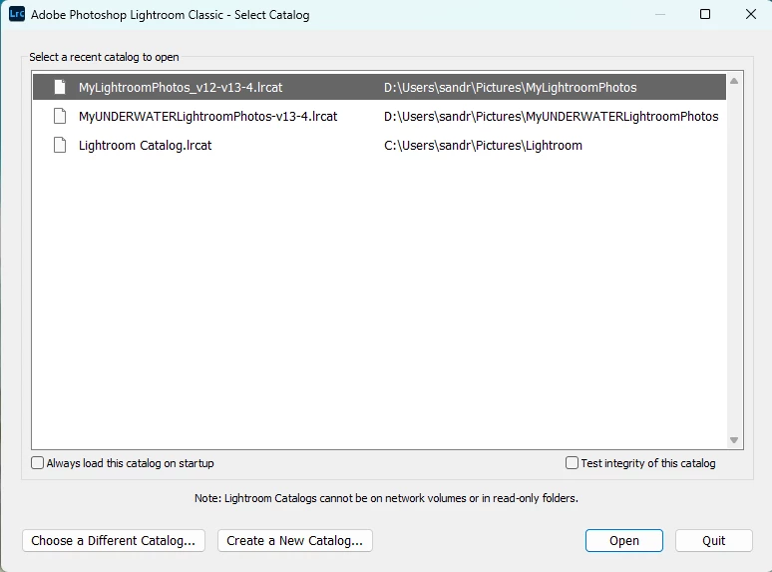Image resolution: width=772 pixels, height=572 pixels.
Task: Maximize the Select Catalog window
Action: pos(705,14)
